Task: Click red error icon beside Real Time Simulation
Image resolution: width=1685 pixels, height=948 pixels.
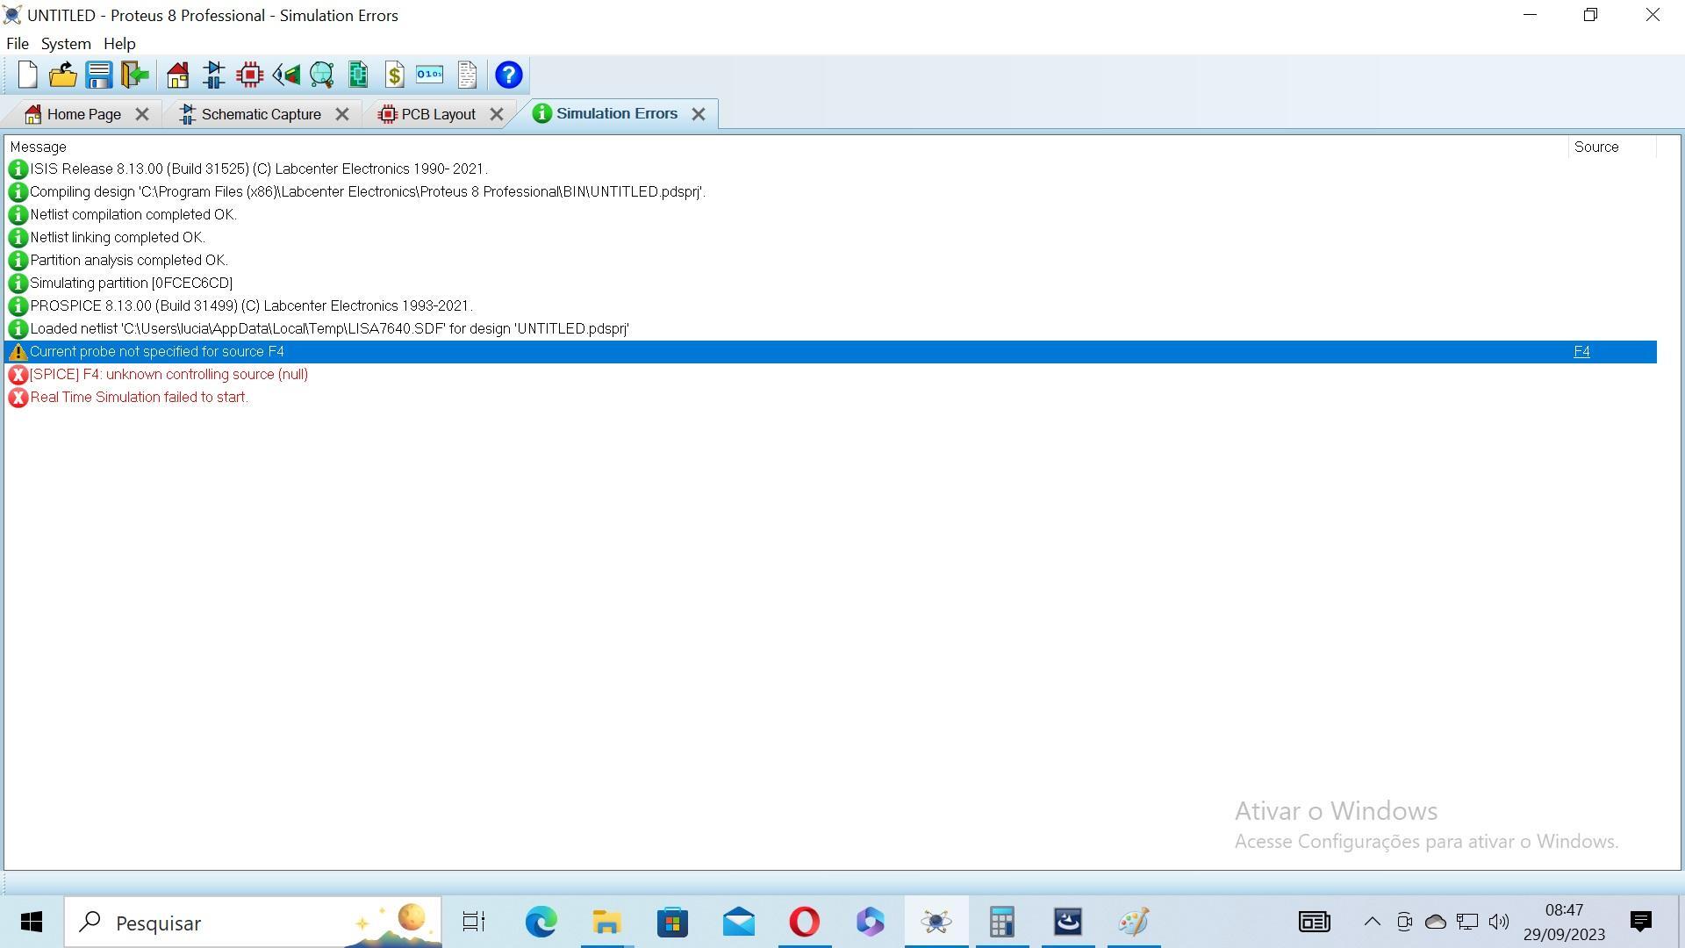Action: pos(18,398)
